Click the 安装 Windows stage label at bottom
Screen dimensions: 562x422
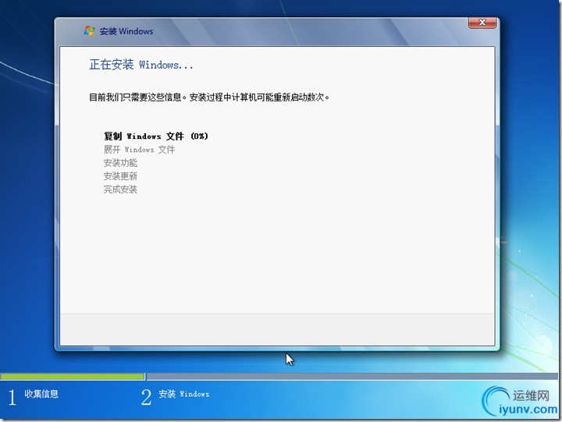(x=184, y=394)
